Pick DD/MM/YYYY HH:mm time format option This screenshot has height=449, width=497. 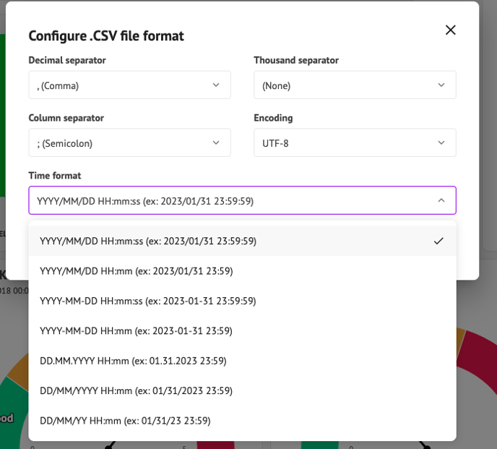click(x=243, y=390)
